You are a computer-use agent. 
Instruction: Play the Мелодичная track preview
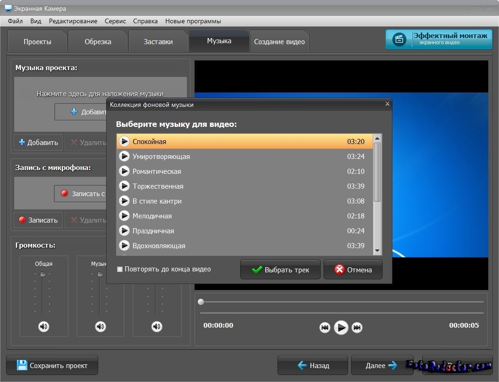pyautogui.click(x=124, y=216)
